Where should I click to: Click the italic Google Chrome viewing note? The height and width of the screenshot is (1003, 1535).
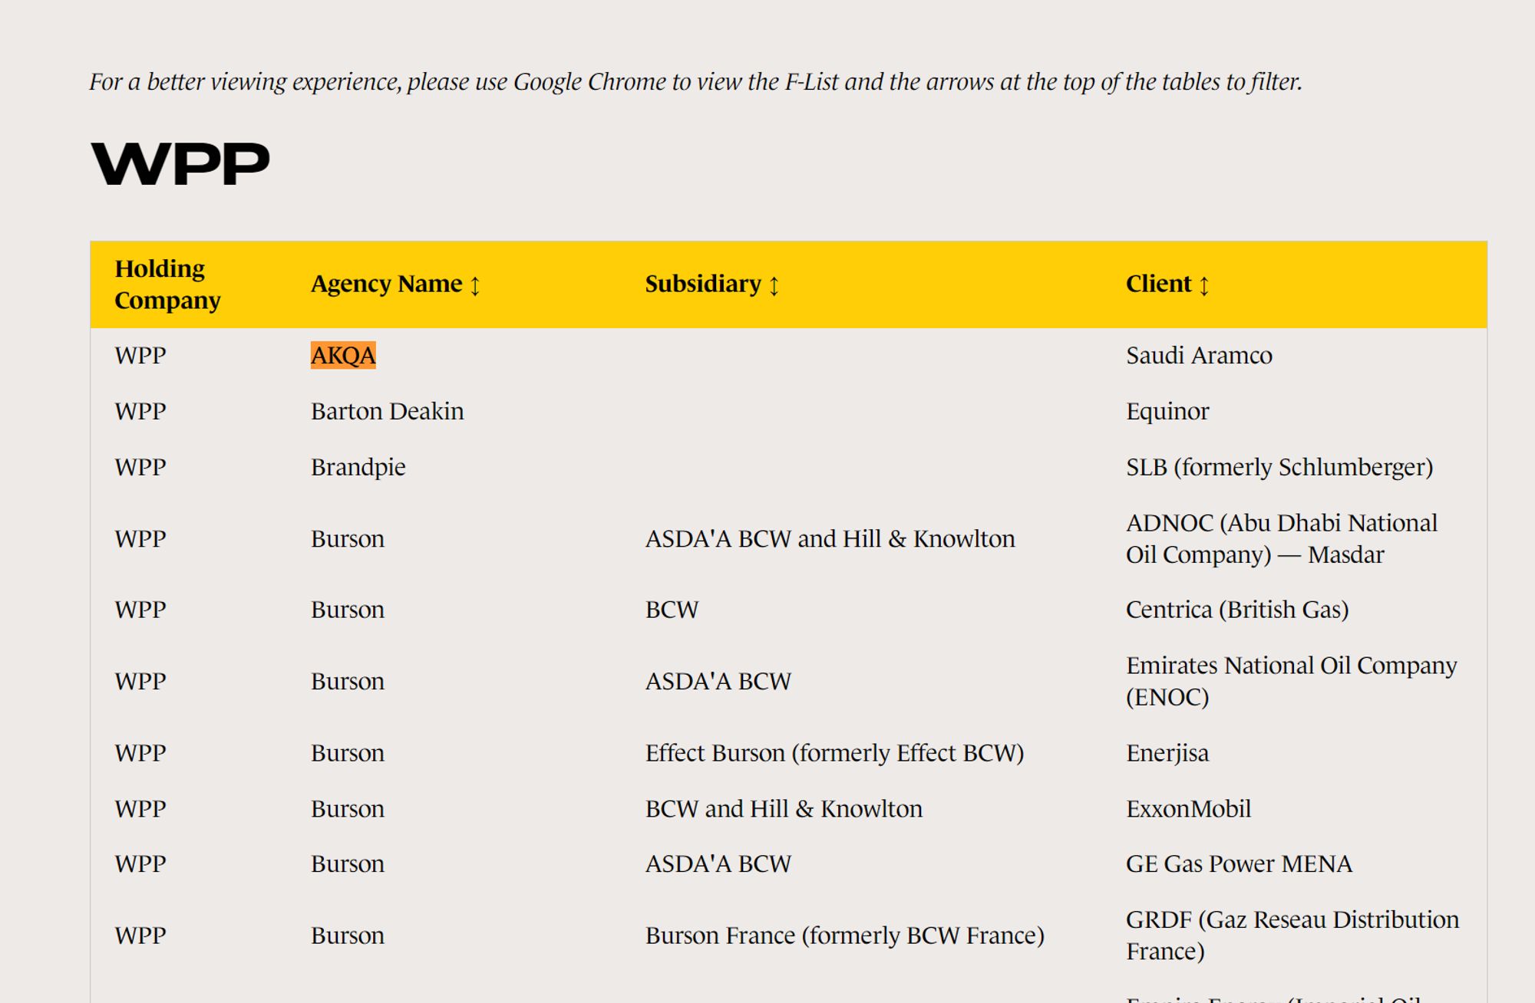695,81
